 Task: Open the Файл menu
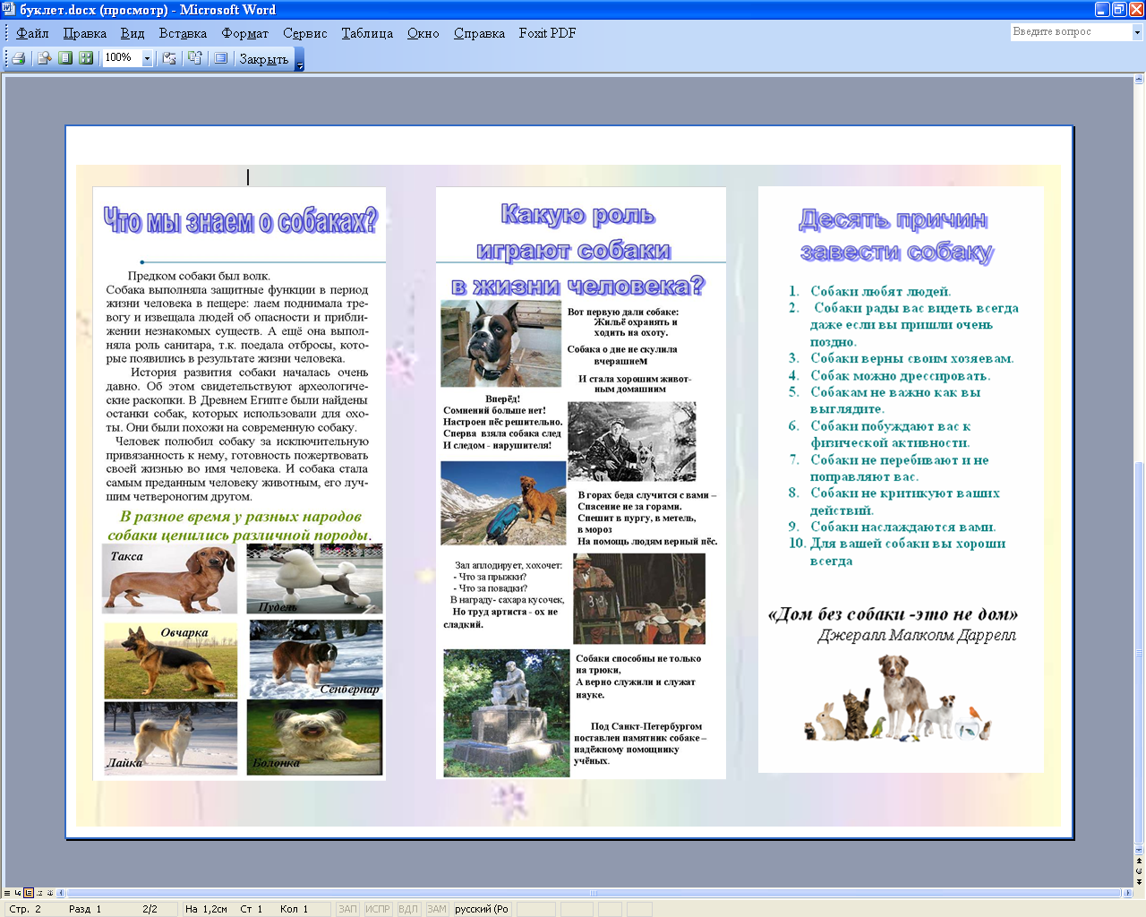pos(33,33)
